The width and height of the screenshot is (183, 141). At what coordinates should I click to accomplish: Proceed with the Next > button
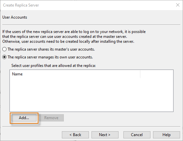105,135
